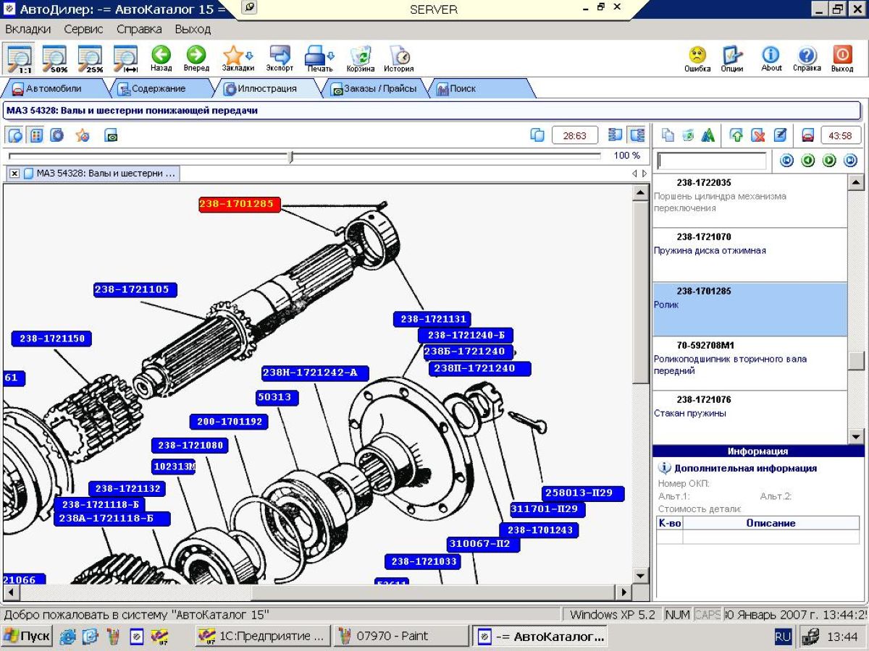Select part label 238-1721105 on diagram
869x651 pixels.
[x=135, y=289]
